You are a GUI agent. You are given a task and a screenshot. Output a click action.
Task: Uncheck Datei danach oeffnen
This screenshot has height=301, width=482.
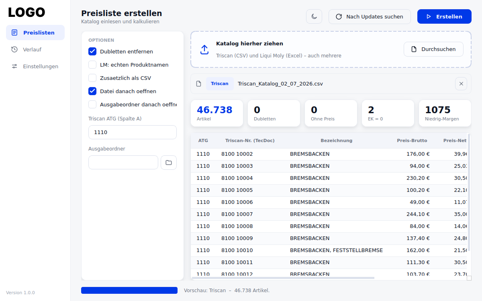pyautogui.click(x=92, y=91)
